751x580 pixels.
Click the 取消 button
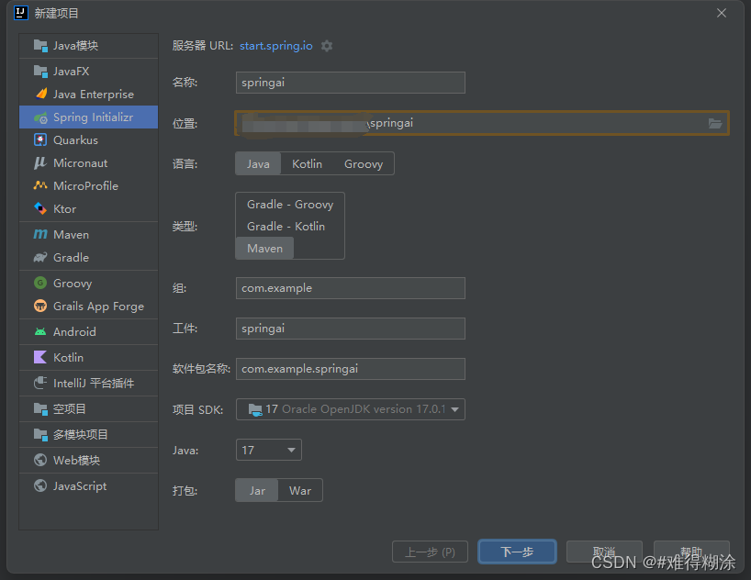tap(604, 552)
